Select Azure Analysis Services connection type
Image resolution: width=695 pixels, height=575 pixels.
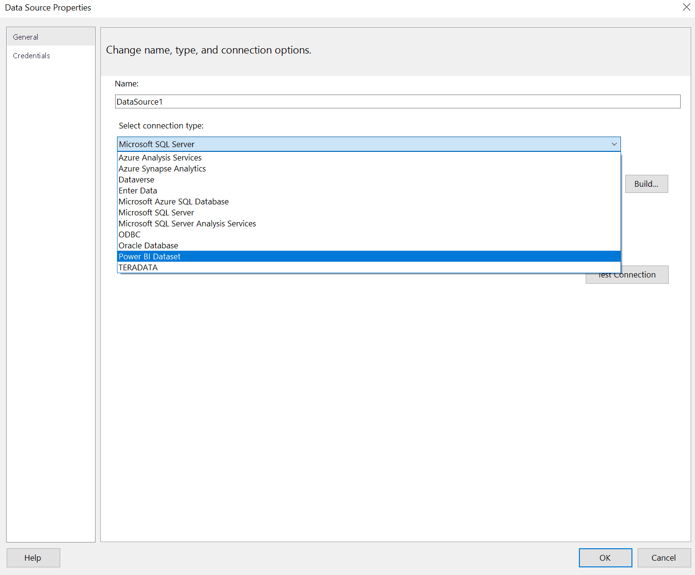tap(160, 158)
